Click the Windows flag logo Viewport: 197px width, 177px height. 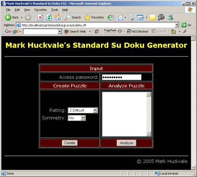[190, 10]
